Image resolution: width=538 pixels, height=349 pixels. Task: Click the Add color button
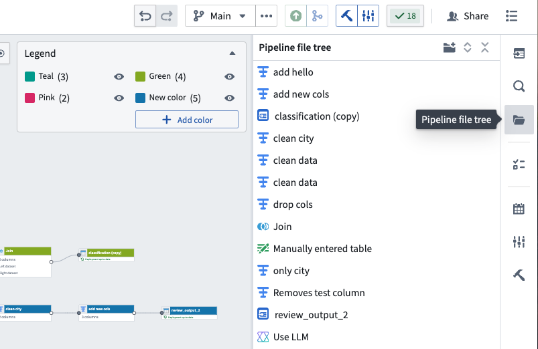[187, 120]
